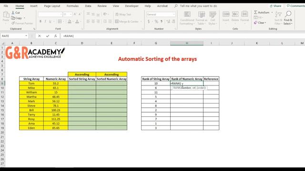Click into the formula bar input
305x171 pixels.
coord(183,36)
